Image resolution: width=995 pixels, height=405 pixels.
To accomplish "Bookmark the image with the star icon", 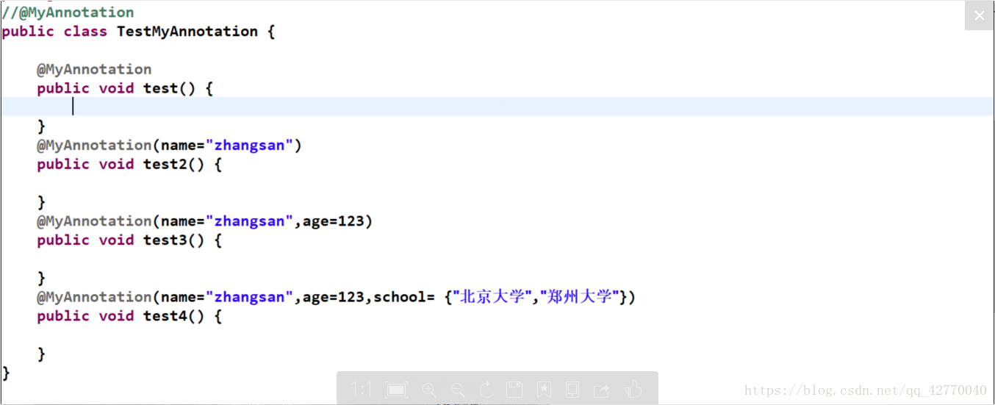I will (544, 390).
